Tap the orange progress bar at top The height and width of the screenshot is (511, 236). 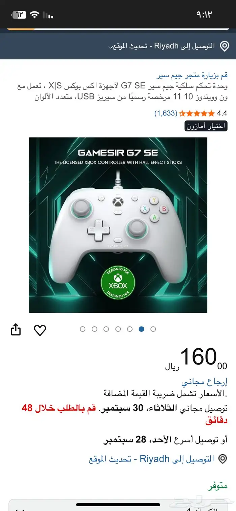point(21,29)
